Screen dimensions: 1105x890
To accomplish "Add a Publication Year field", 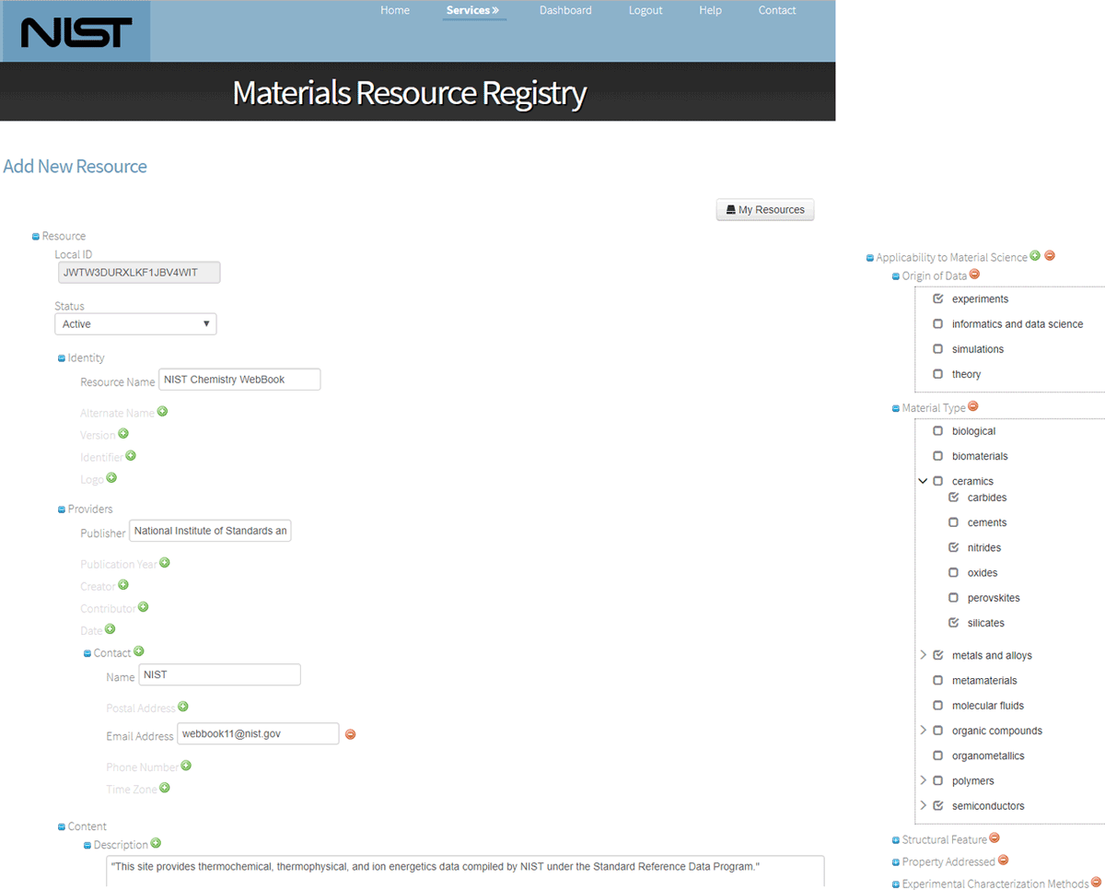I will tap(165, 563).
